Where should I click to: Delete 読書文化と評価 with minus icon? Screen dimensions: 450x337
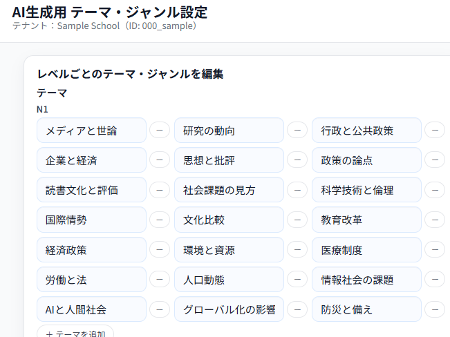[x=159, y=190]
